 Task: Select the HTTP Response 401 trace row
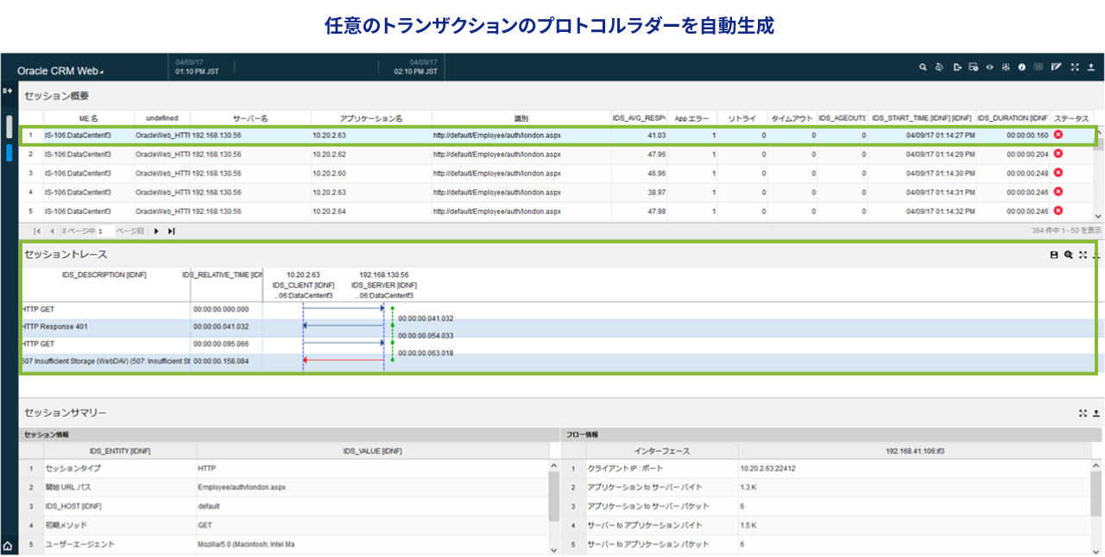104,326
